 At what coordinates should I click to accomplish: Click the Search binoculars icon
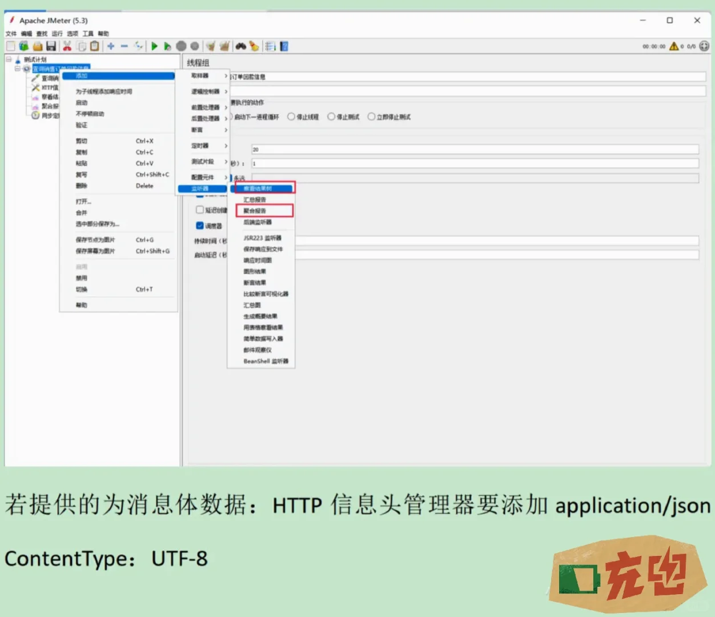point(241,46)
